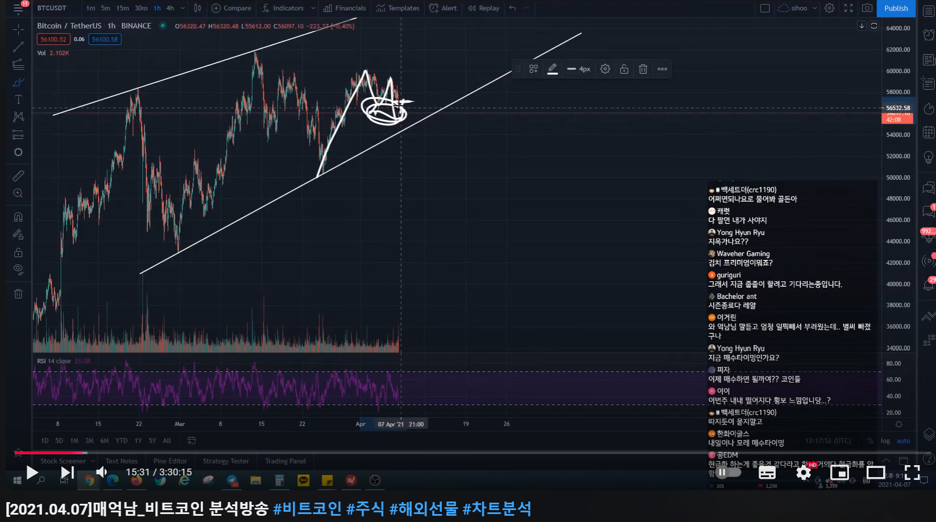Toggle log scale on price axis

pyautogui.click(x=885, y=441)
